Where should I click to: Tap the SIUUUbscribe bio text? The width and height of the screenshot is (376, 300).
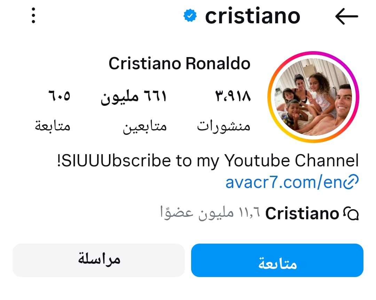(207, 161)
